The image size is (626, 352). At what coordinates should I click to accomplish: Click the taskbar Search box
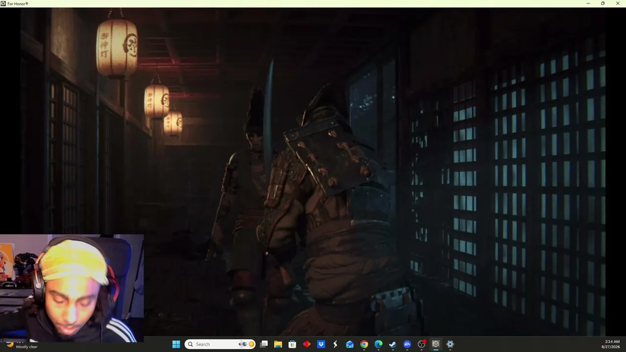[x=220, y=344]
